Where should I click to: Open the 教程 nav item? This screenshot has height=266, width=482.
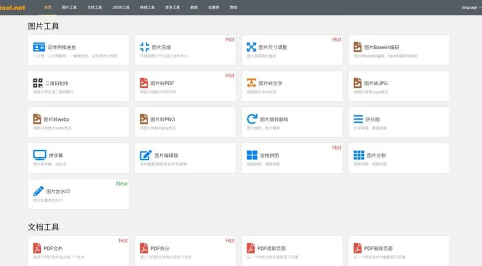tap(194, 8)
